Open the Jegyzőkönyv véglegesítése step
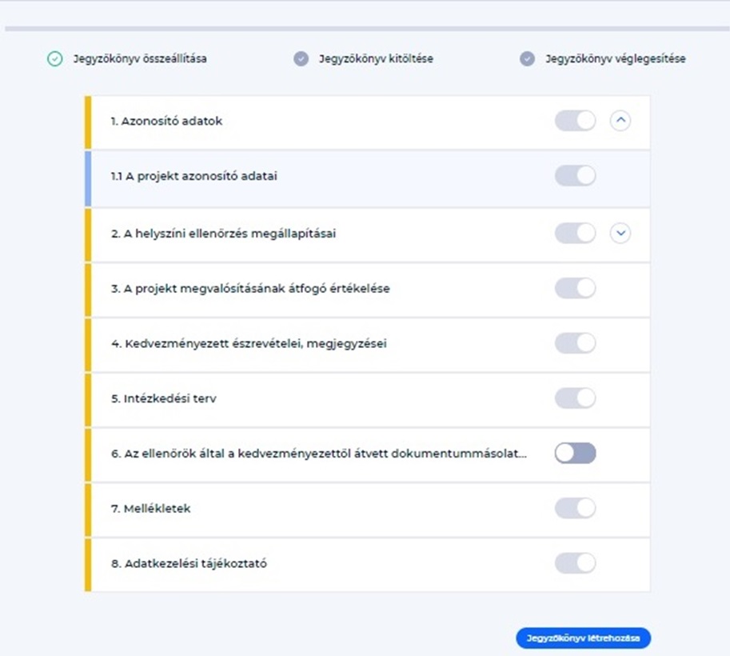This screenshot has height=656, width=730. pos(616,58)
